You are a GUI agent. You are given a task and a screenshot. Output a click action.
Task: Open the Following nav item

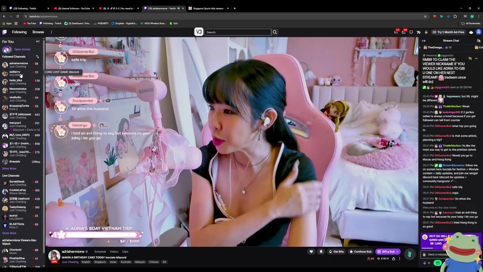pos(19,32)
